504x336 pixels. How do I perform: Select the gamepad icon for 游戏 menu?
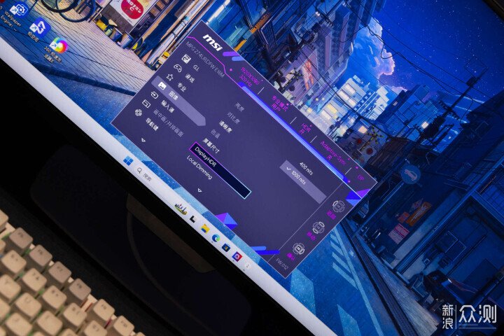coord(178,68)
